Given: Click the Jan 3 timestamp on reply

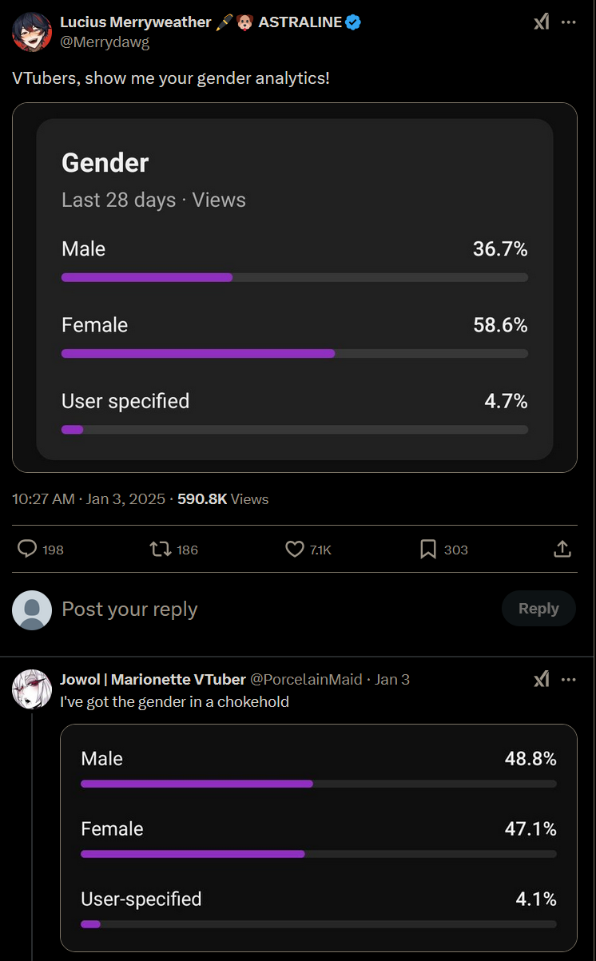Looking at the screenshot, I should [x=392, y=679].
